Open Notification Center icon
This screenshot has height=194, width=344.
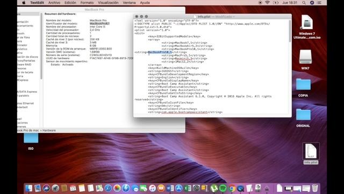point(319,3)
